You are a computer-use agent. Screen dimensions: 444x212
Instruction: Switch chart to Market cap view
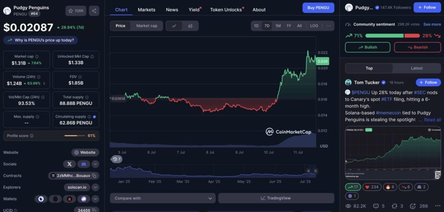point(147,26)
